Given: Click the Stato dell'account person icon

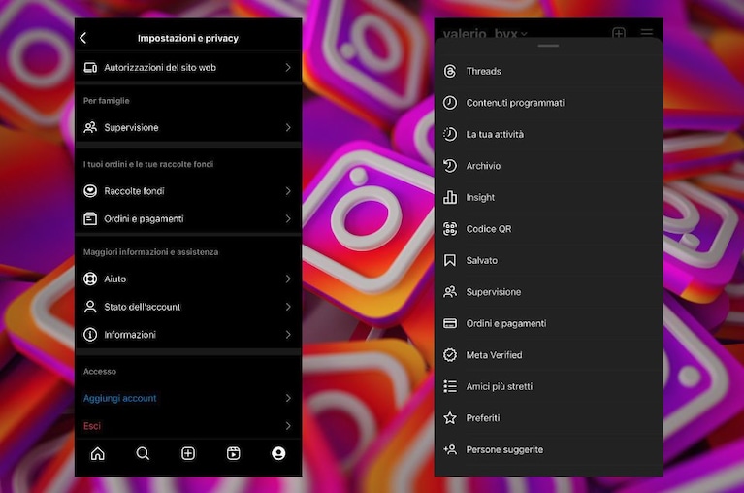Looking at the screenshot, I should (x=90, y=307).
